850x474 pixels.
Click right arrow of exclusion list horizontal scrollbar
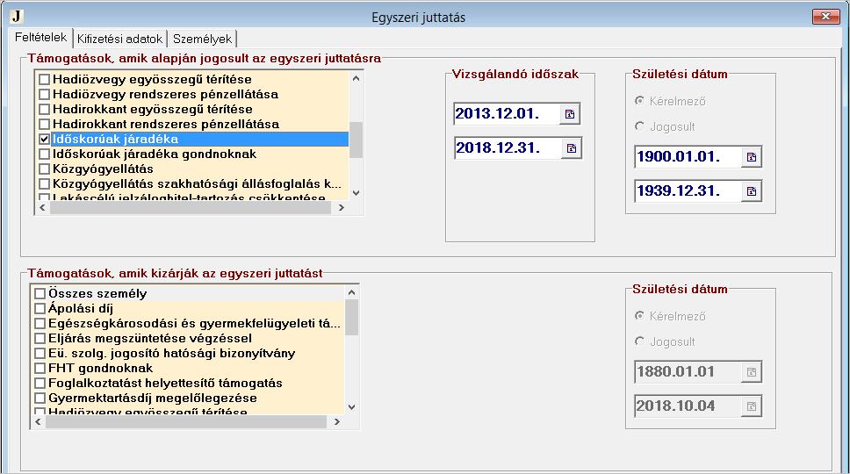click(x=336, y=422)
